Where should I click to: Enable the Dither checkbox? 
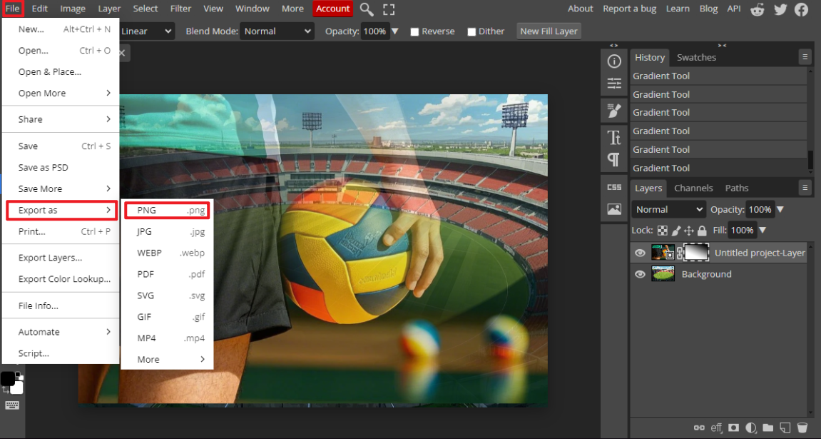click(471, 32)
